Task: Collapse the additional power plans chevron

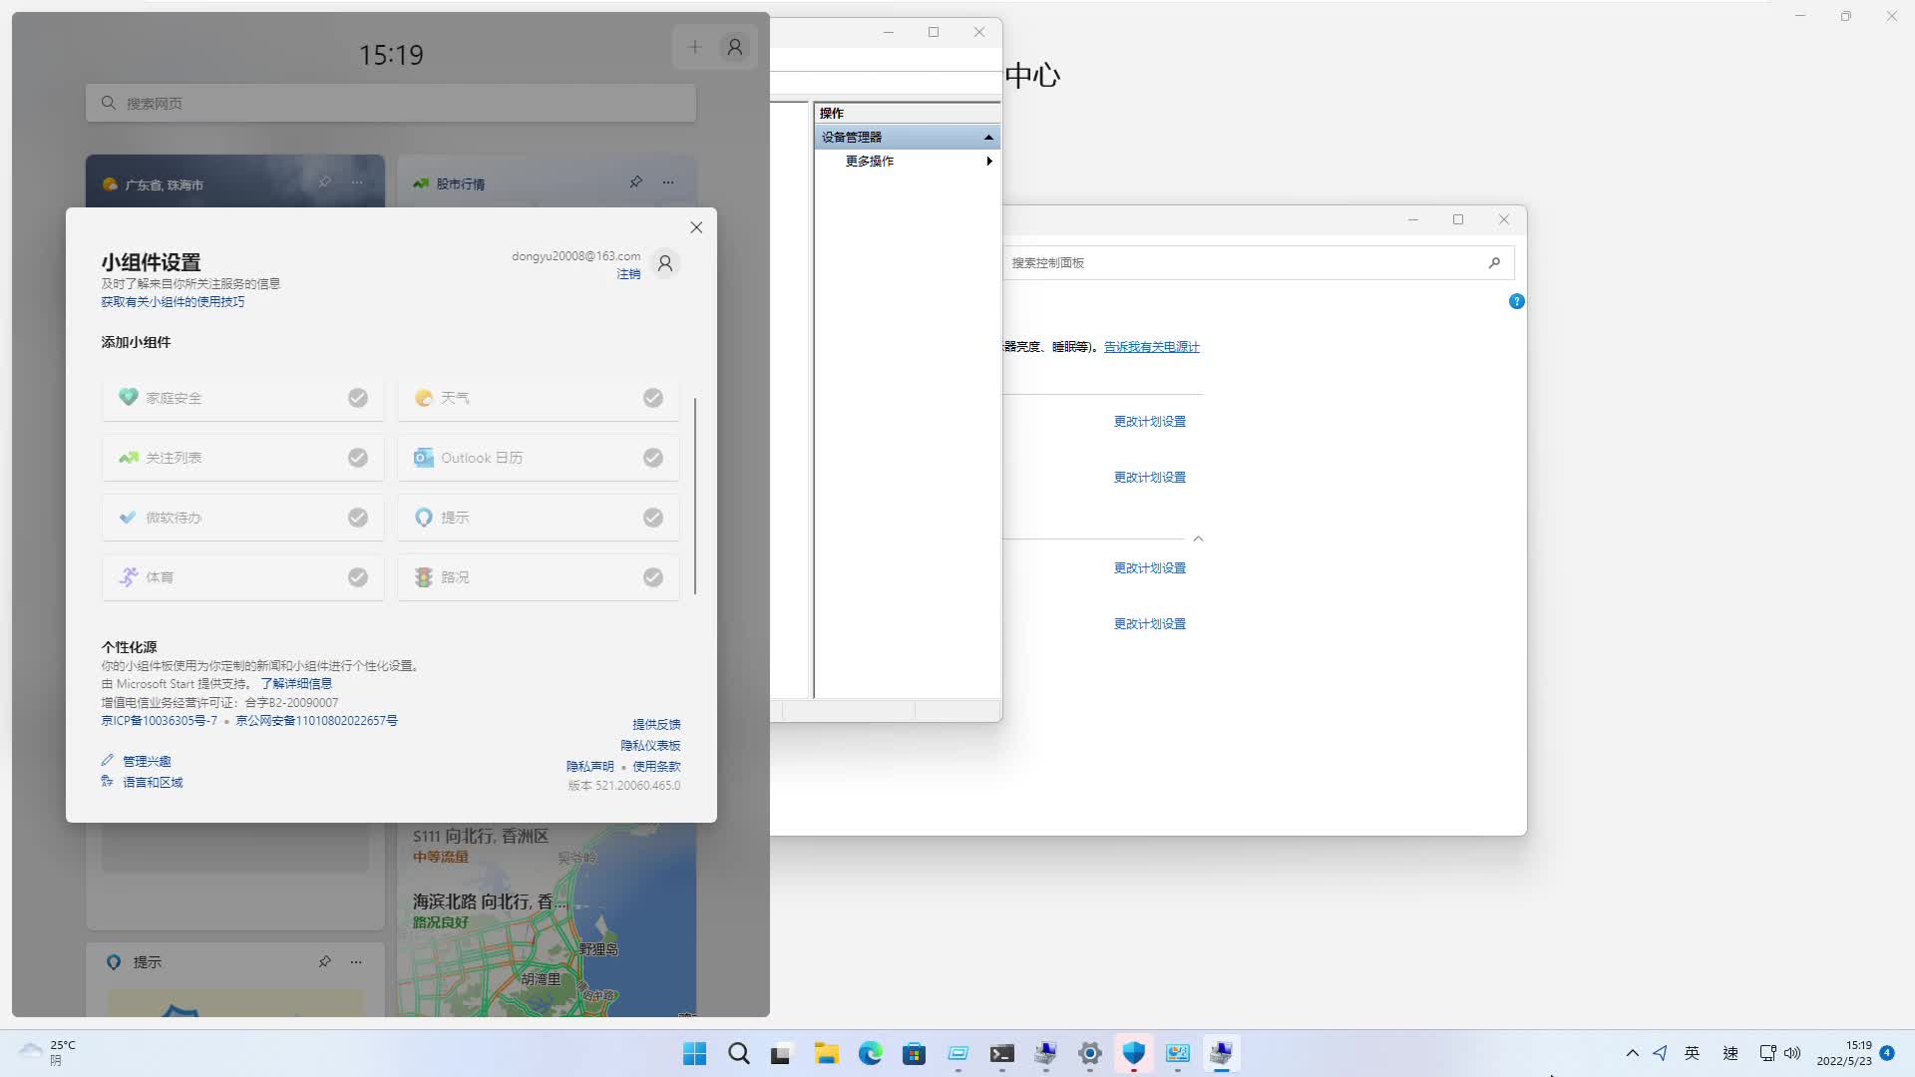Action: coord(1198,538)
